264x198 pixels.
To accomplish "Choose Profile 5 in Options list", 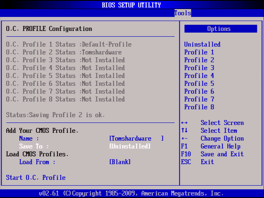I will click(199, 83).
